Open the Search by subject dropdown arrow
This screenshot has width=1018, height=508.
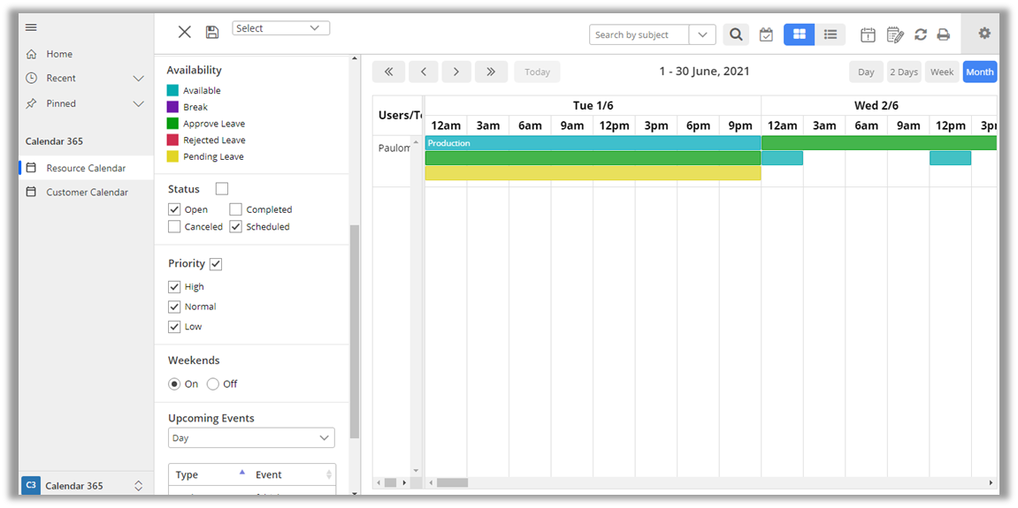point(702,34)
